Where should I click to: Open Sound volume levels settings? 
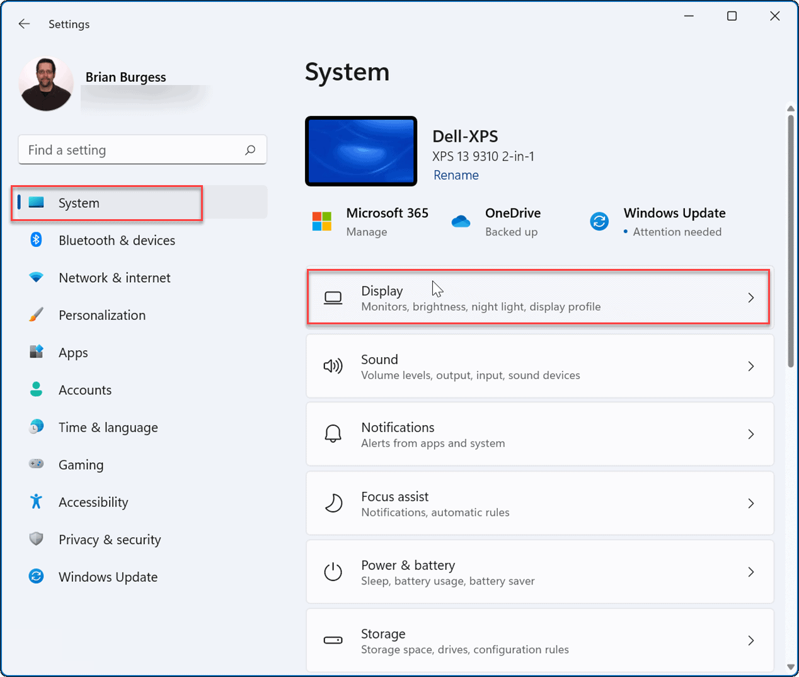[539, 366]
